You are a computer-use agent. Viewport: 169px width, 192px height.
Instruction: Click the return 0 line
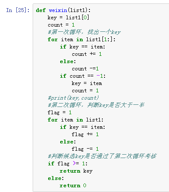click(x=73, y=186)
